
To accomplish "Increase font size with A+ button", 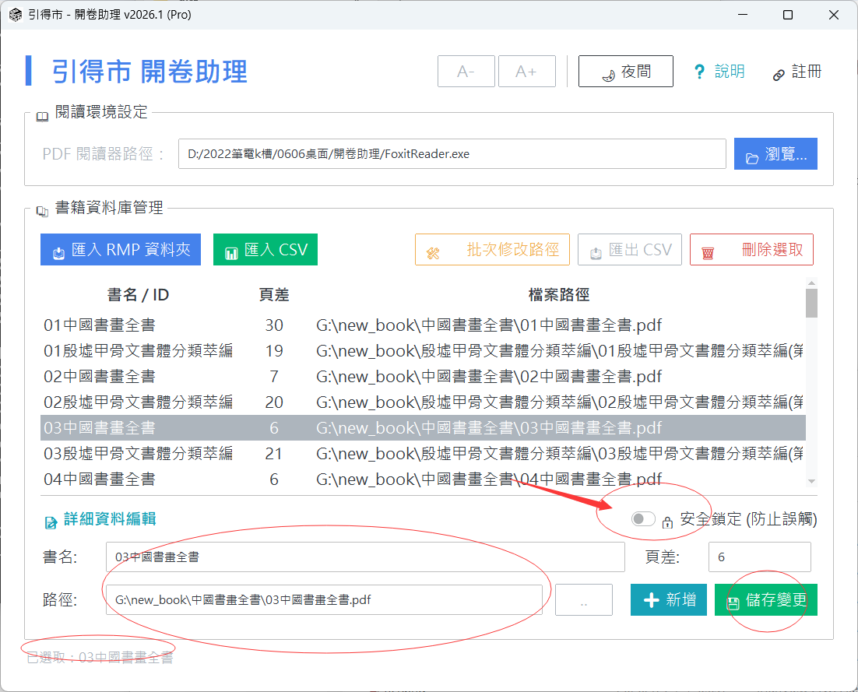I will point(527,72).
